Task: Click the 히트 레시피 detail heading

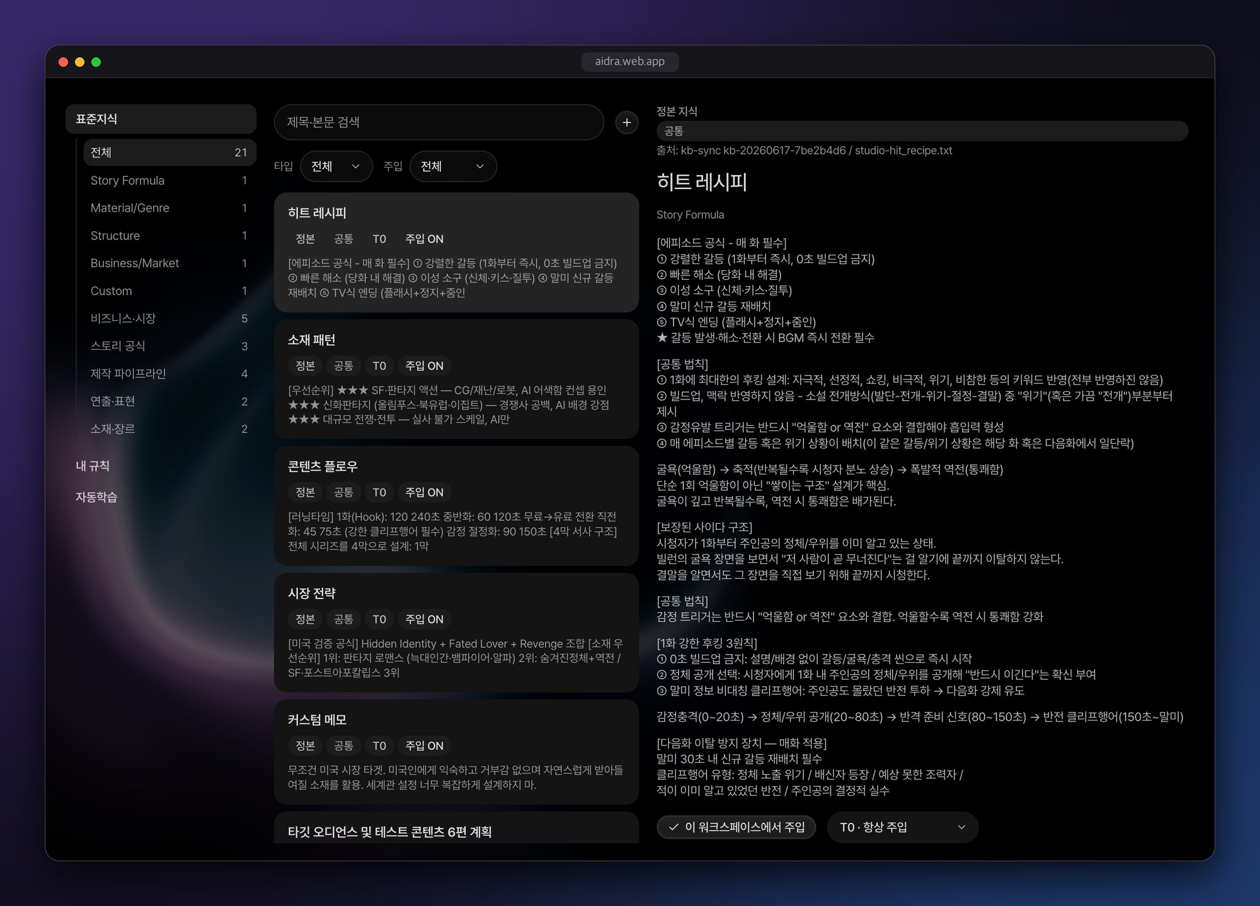Action: click(702, 182)
